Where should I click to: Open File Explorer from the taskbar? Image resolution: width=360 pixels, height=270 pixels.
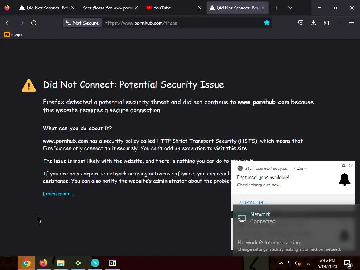pyautogui.click(x=60, y=263)
